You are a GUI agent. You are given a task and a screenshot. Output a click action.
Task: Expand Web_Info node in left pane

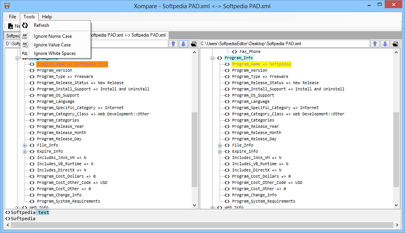point(17,207)
